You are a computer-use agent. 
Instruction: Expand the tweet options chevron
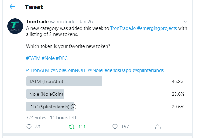(185, 22)
